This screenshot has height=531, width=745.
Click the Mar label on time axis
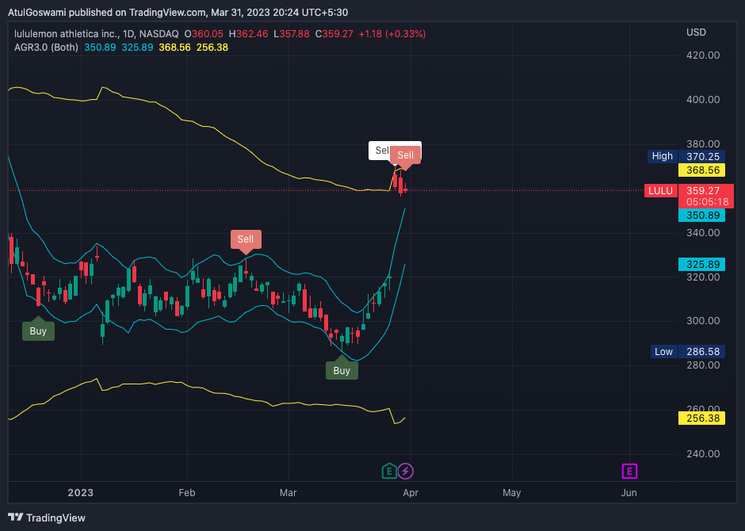(x=288, y=492)
